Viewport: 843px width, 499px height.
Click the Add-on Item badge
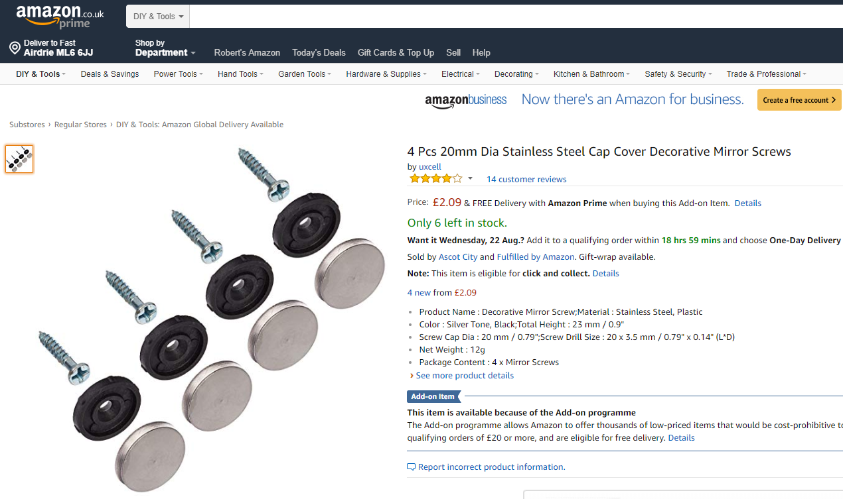[433, 396]
